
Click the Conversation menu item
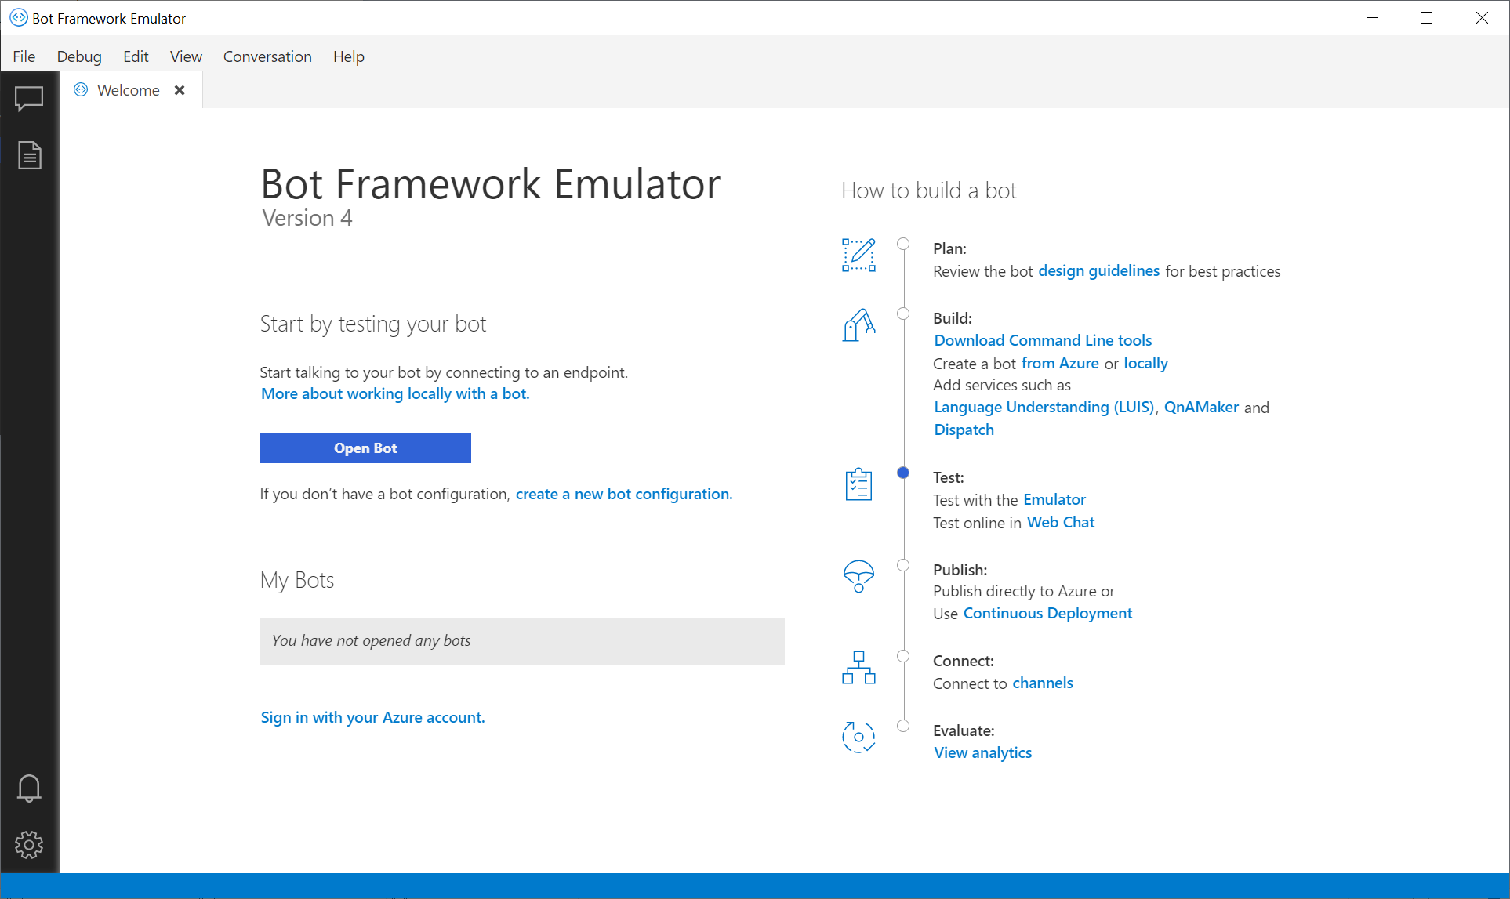267,56
